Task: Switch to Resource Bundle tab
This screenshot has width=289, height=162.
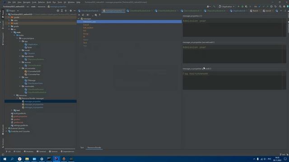Action: click(94, 148)
